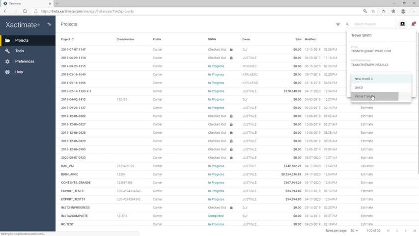Click the Help question mark icon

[7, 72]
